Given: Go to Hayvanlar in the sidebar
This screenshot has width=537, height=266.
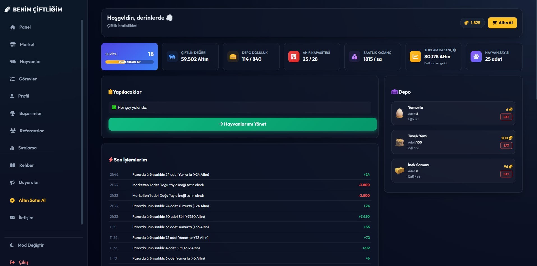Looking at the screenshot, I should pyautogui.click(x=30, y=62).
